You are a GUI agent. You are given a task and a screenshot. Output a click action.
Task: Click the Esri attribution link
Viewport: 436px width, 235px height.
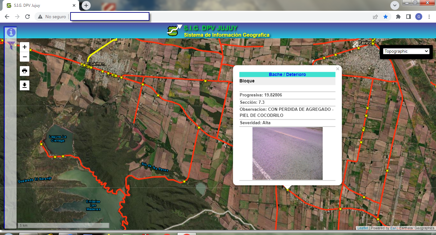[x=393, y=228]
